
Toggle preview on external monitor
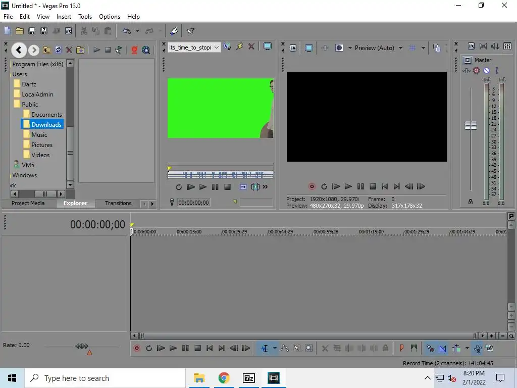pos(309,48)
